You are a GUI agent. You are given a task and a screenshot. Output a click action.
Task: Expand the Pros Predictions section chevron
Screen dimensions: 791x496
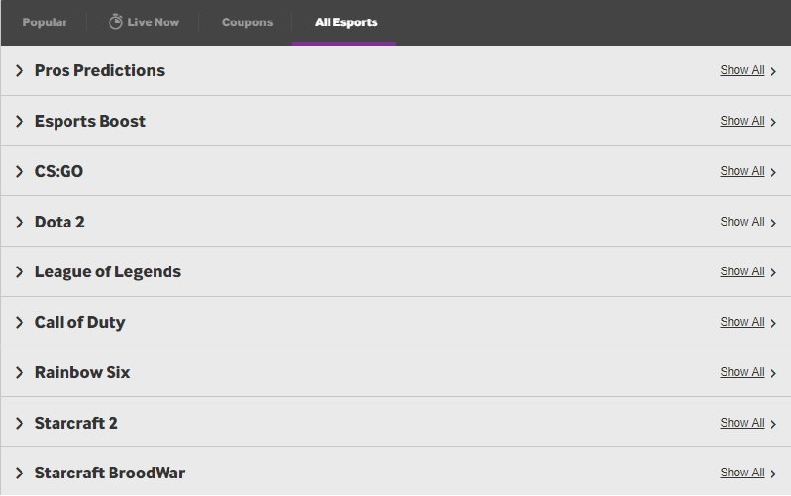point(19,70)
